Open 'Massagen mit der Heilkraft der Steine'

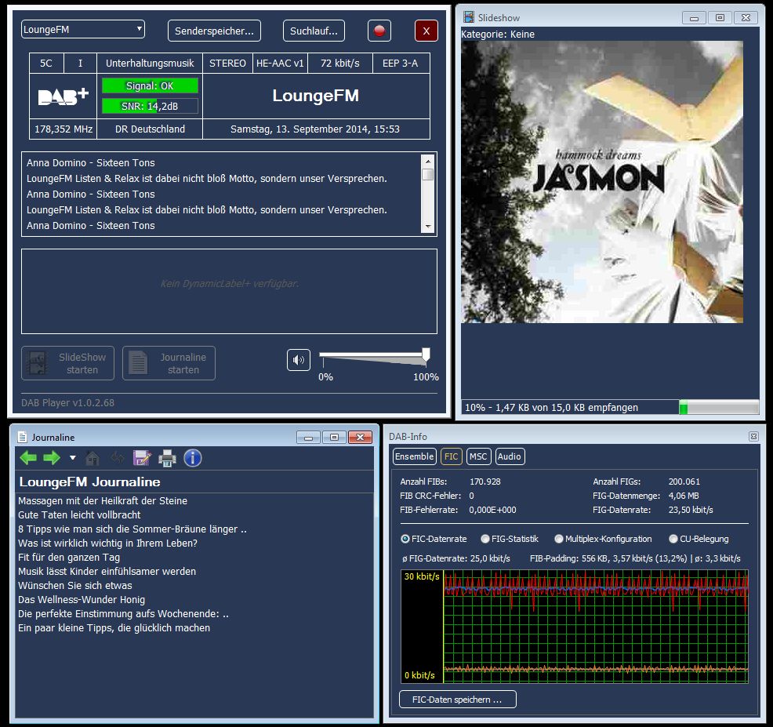point(103,500)
